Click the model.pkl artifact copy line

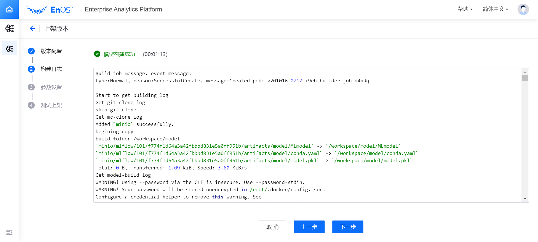[x=254, y=160]
